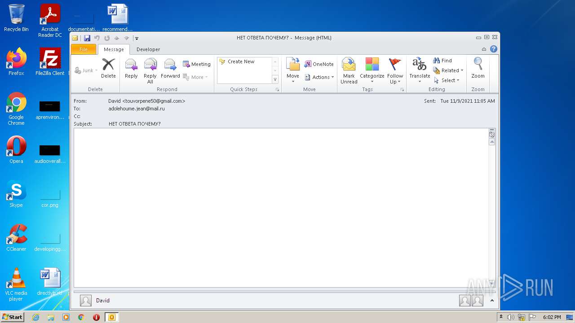Viewport: 575px width, 323px height.
Task: Send message to OneNote
Action: pyautogui.click(x=319, y=64)
